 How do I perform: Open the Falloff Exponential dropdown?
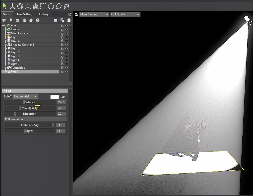25,97
